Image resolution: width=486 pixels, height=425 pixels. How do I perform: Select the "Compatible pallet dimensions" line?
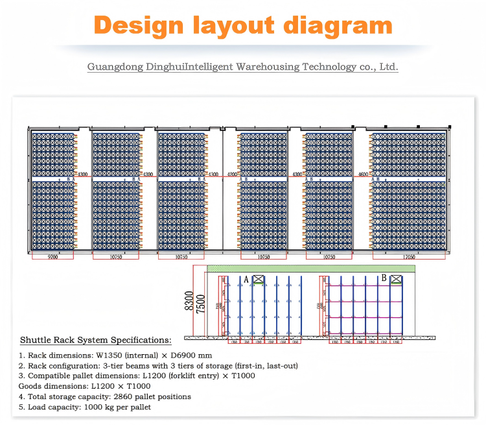pyautogui.click(x=137, y=376)
